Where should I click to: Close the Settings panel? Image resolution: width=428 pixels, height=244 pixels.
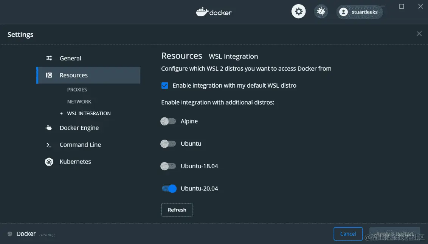point(419,34)
